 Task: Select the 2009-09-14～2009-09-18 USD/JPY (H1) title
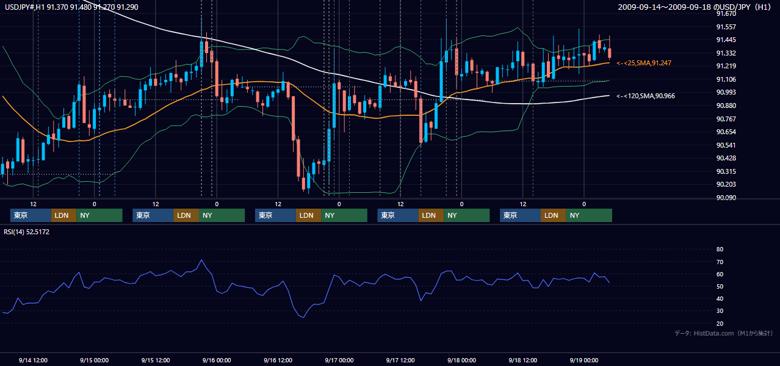[695, 7]
